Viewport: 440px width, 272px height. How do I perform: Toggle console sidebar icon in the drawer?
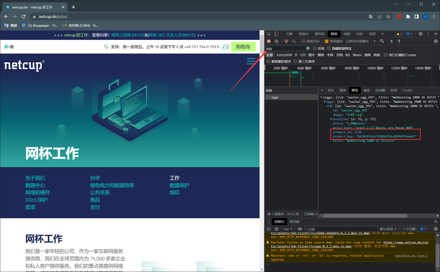click(x=269, y=229)
